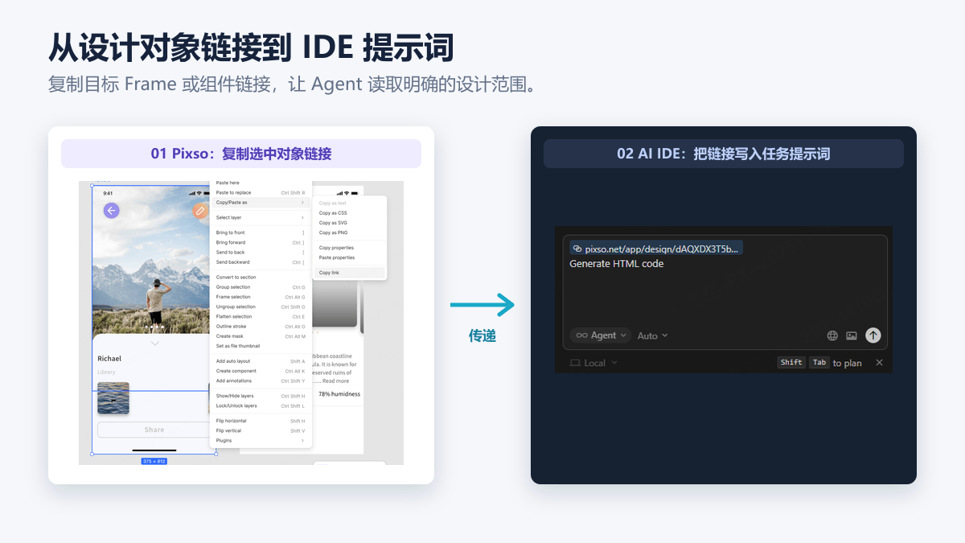
Task: Click the orange pencil edit icon
Action: [200, 211]
